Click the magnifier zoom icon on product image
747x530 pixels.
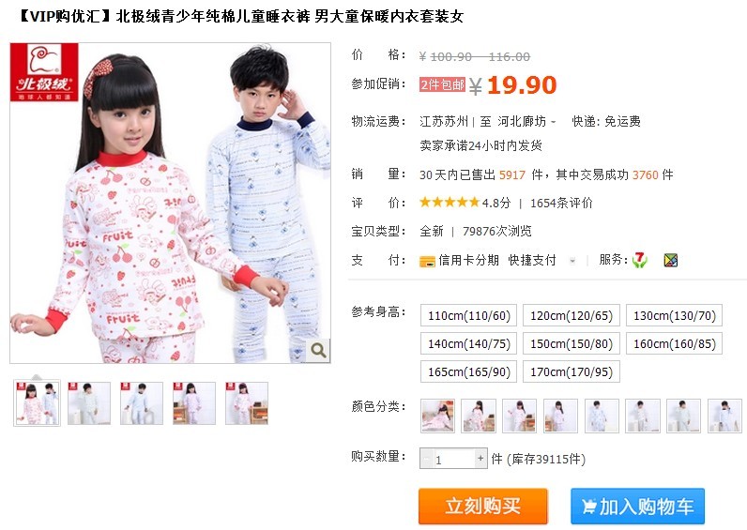click(318, 351)
